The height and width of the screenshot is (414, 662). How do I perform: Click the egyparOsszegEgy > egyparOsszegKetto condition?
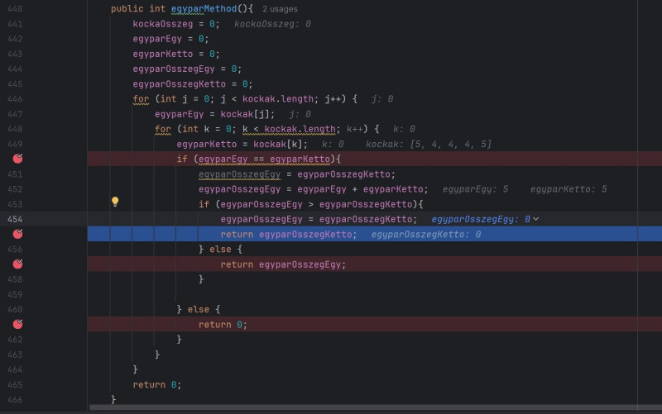point(316,204)
